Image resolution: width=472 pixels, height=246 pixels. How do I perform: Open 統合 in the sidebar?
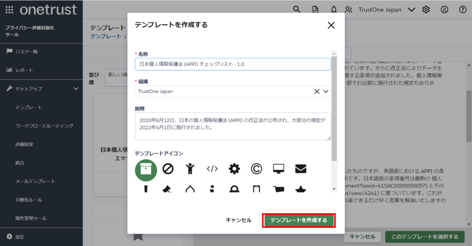pyautogui.click(x=20, y=163)
